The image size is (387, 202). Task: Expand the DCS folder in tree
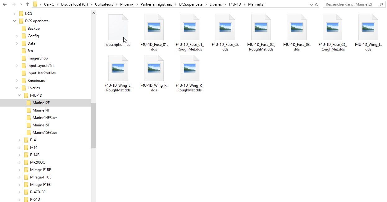[x=14, y=14]
